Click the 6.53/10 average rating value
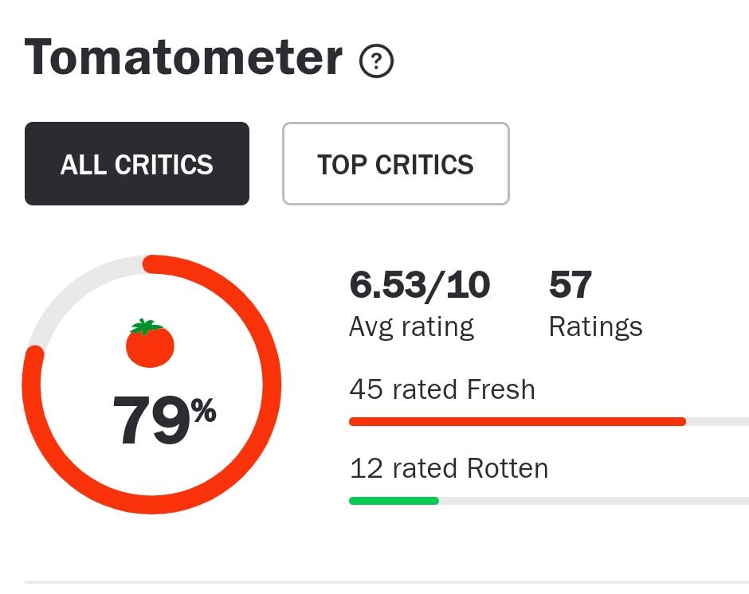Viewport: 749px width, 594px height. click(419, 285)
